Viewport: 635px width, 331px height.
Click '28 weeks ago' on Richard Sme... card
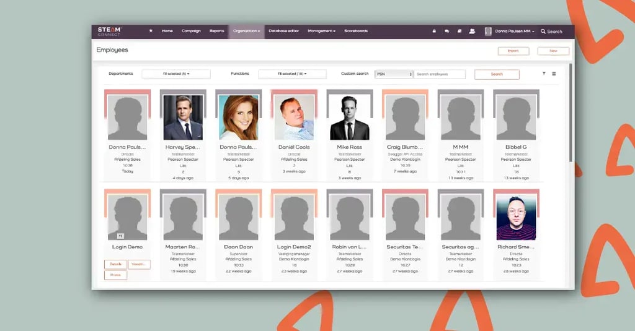coord(516,271)
